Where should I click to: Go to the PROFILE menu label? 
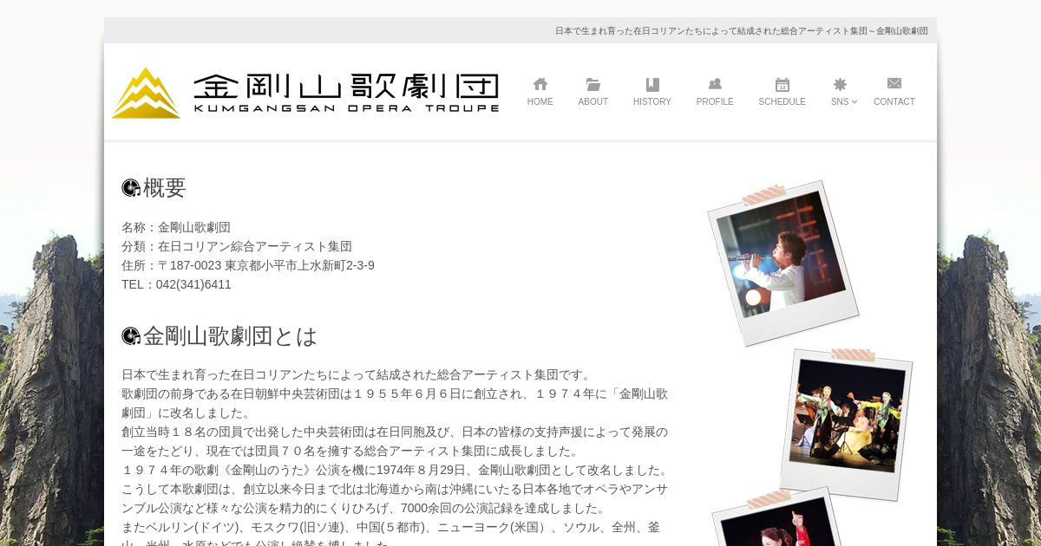click(x=715, y=102)
